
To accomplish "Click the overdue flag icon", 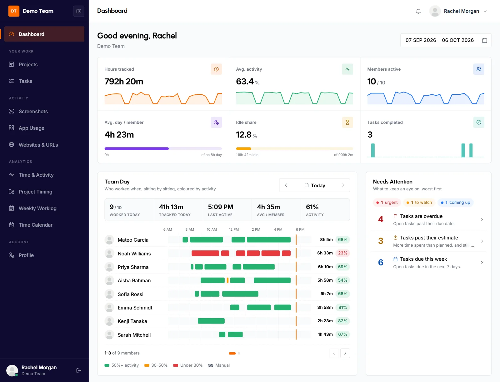I will tap(395, 216).
